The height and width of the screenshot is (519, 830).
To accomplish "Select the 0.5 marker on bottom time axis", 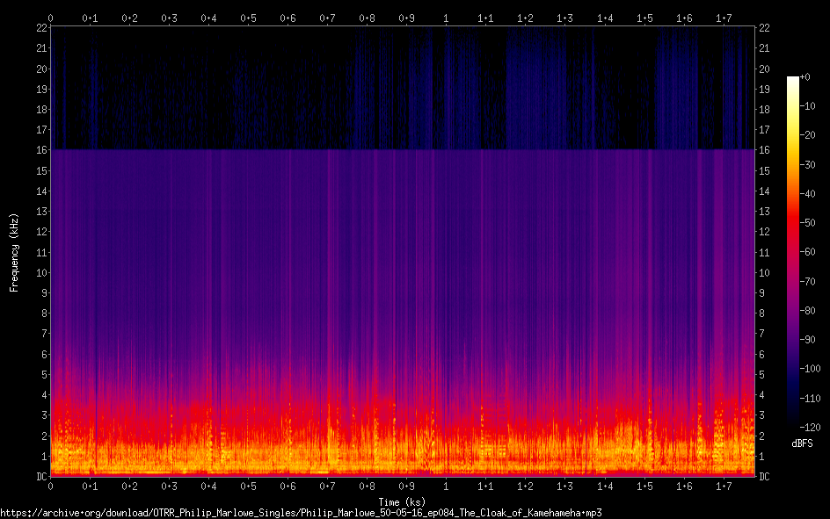I will pyautogui.click(x=249, y=487).
